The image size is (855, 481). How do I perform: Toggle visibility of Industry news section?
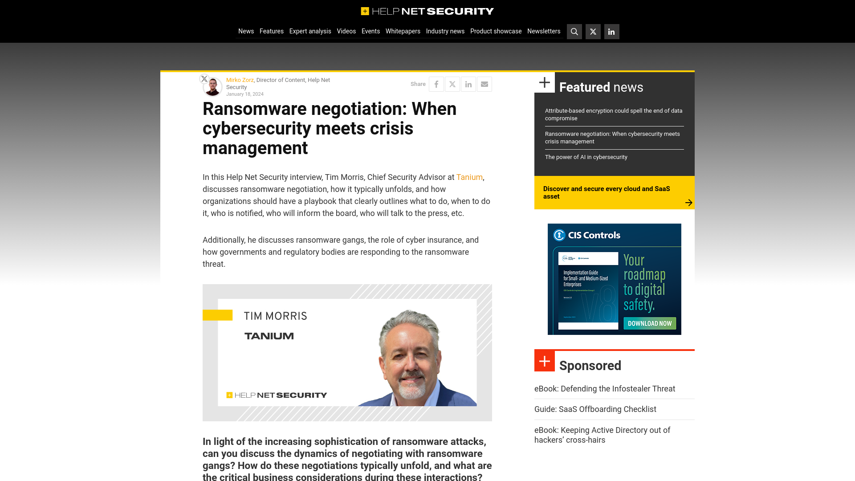point(445,31)
